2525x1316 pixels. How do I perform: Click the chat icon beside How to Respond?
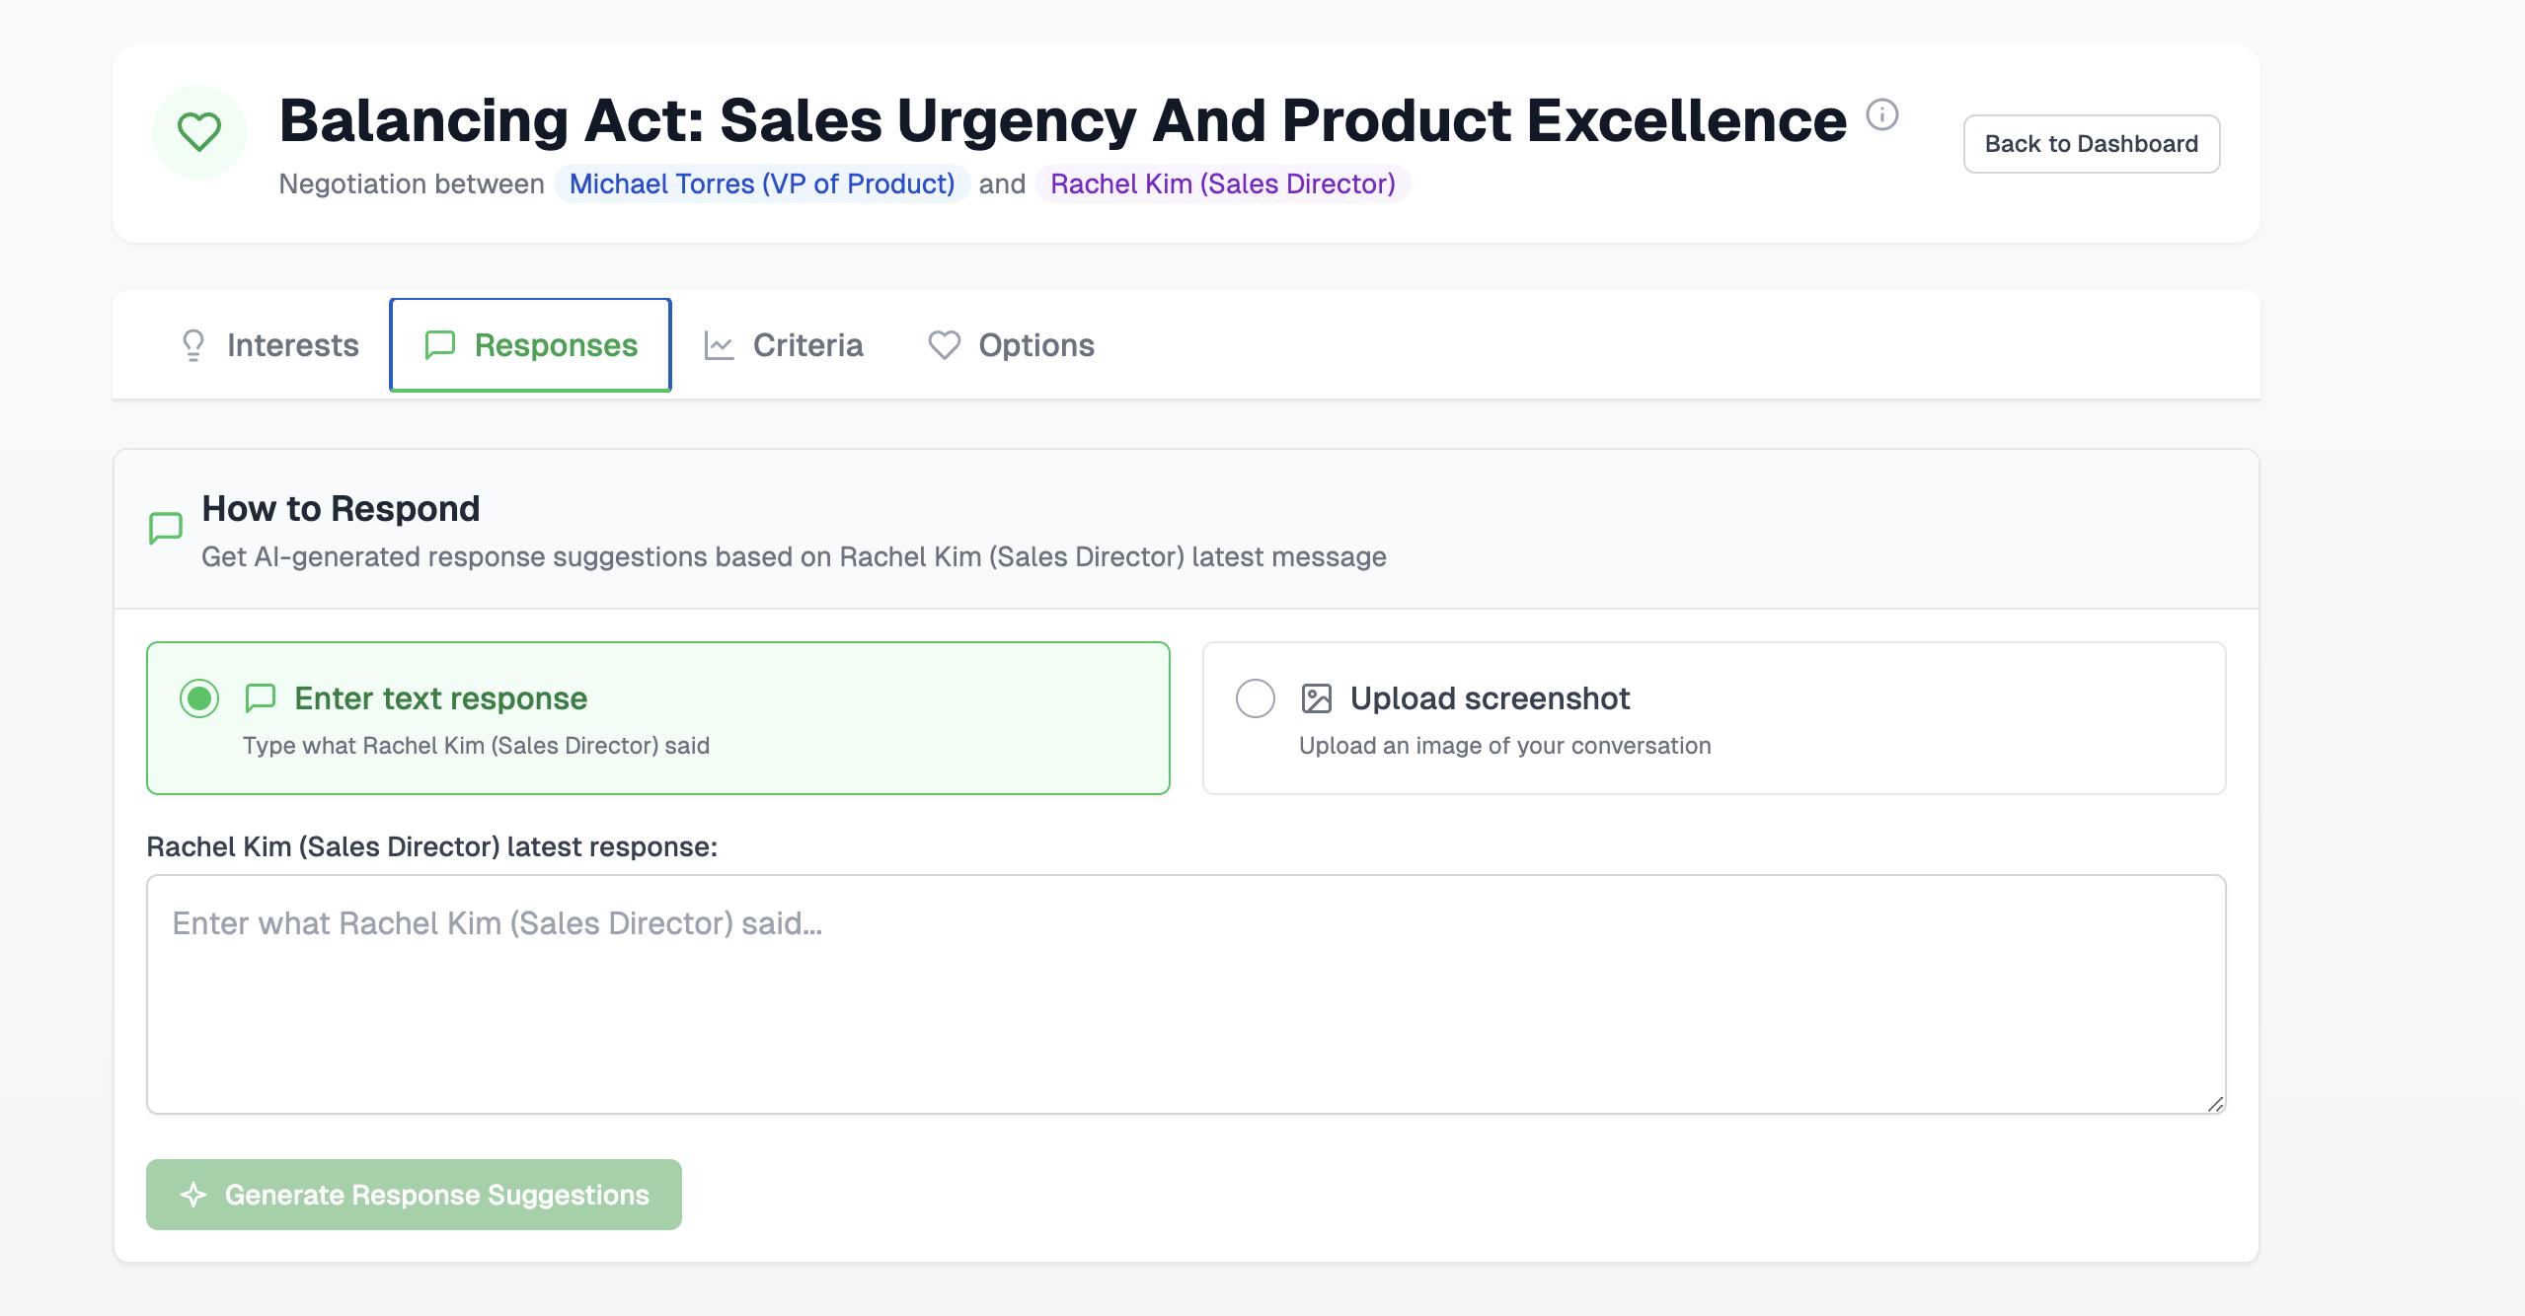pos(166,528)
